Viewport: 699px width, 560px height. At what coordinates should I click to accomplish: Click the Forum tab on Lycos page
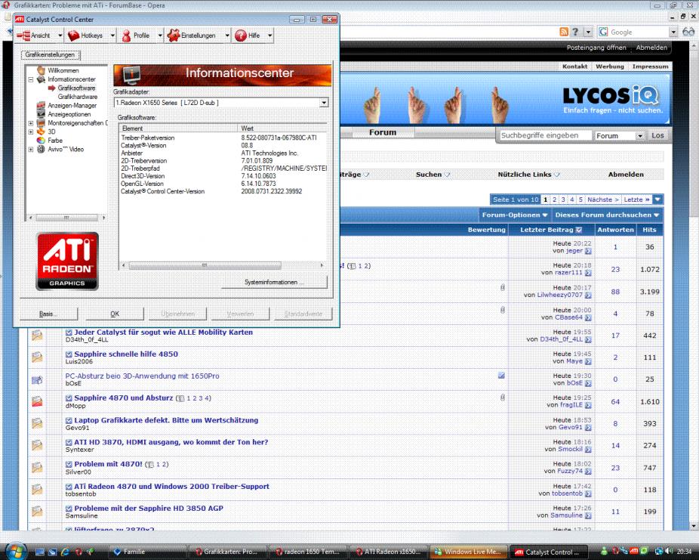click(x=383, y=132)
